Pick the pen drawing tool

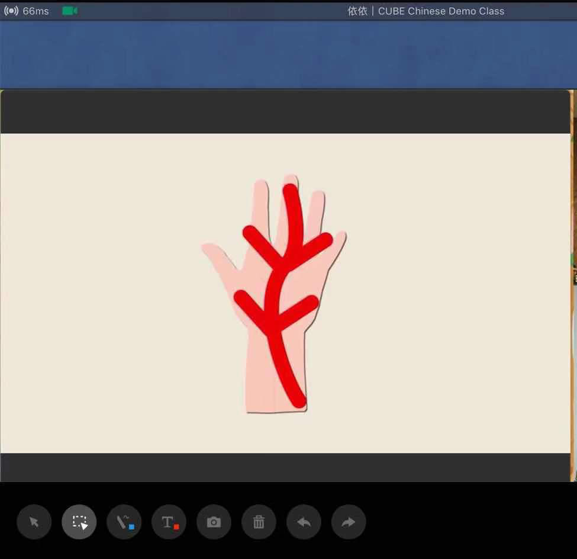click(124, 522)
